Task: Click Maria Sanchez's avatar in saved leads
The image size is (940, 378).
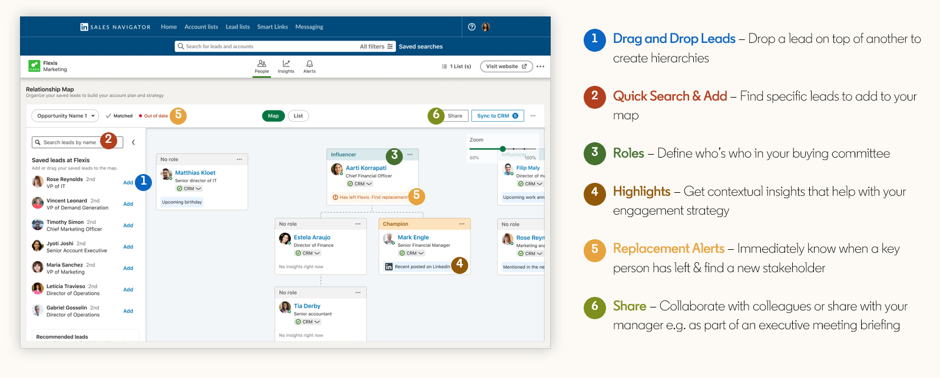Action: pyautogui.click(x=38, y=267)
